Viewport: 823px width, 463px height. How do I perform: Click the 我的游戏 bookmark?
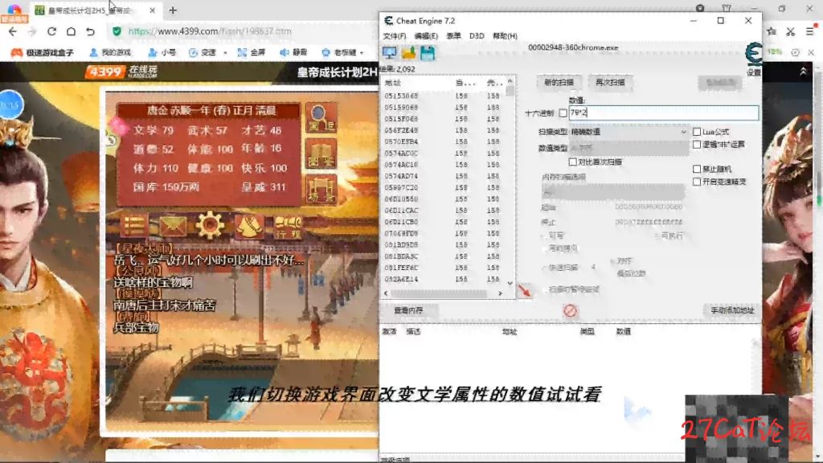[x=110, y=52]
